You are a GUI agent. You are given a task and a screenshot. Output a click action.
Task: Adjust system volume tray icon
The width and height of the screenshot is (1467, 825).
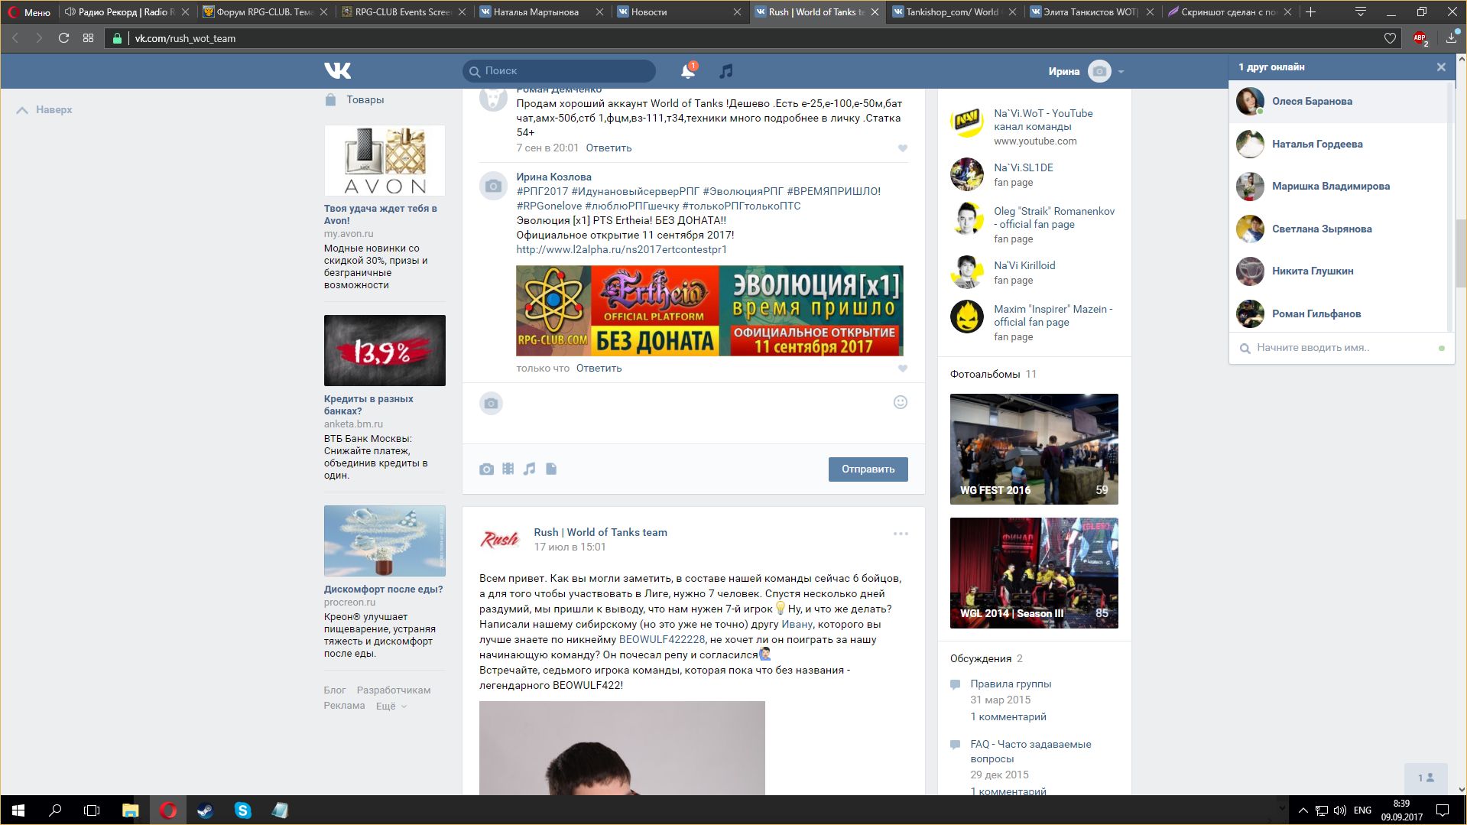coord(1340,810)
